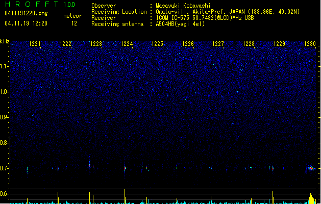This screenshot has height=204, width=321.
Task: Click the 1229 time marker
Action: click(279, 44)
